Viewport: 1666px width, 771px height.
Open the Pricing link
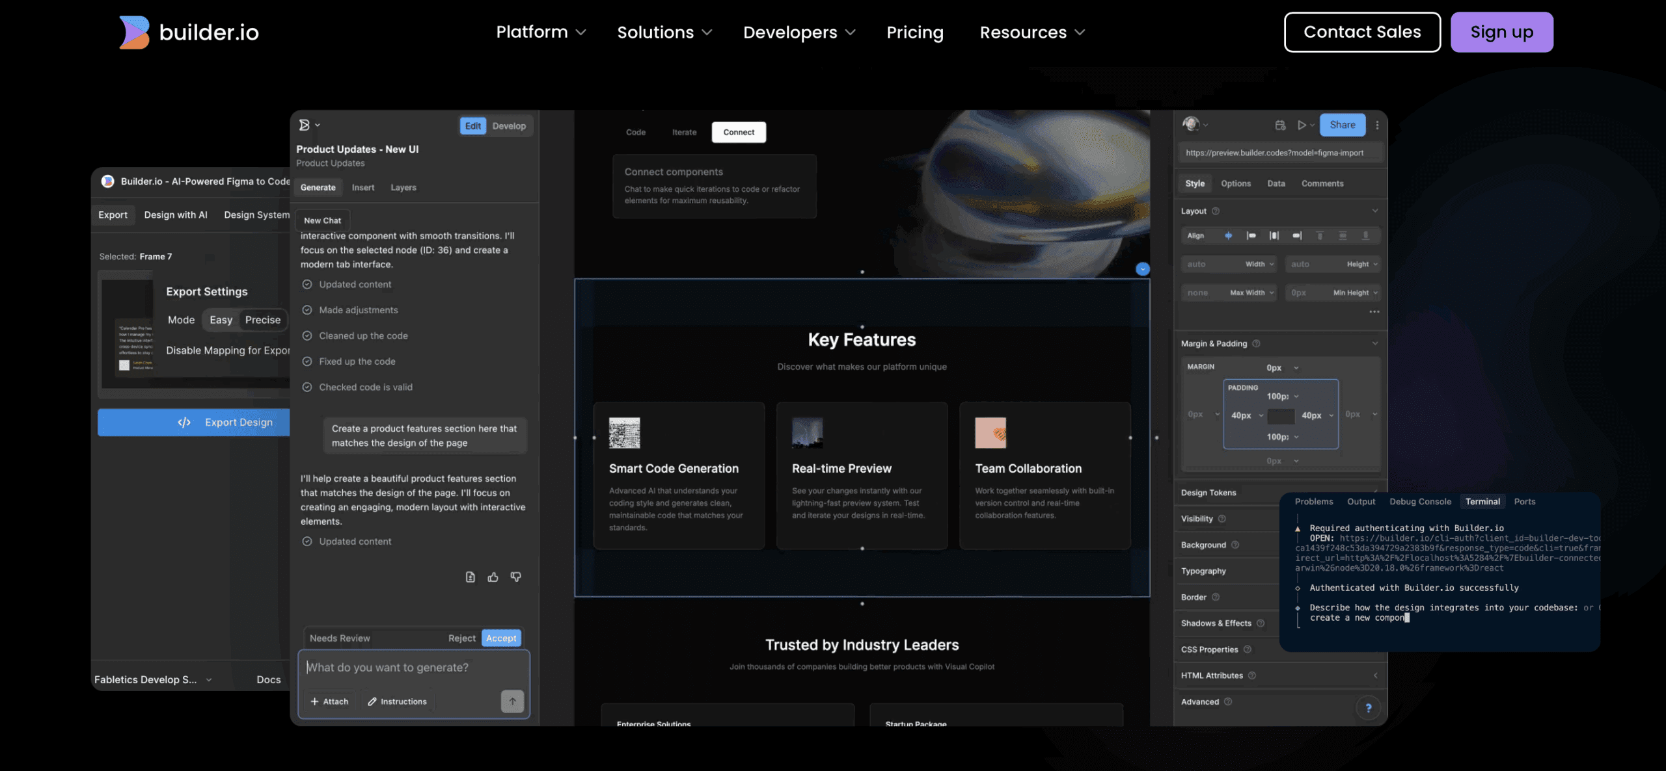[x=915, y=32]
